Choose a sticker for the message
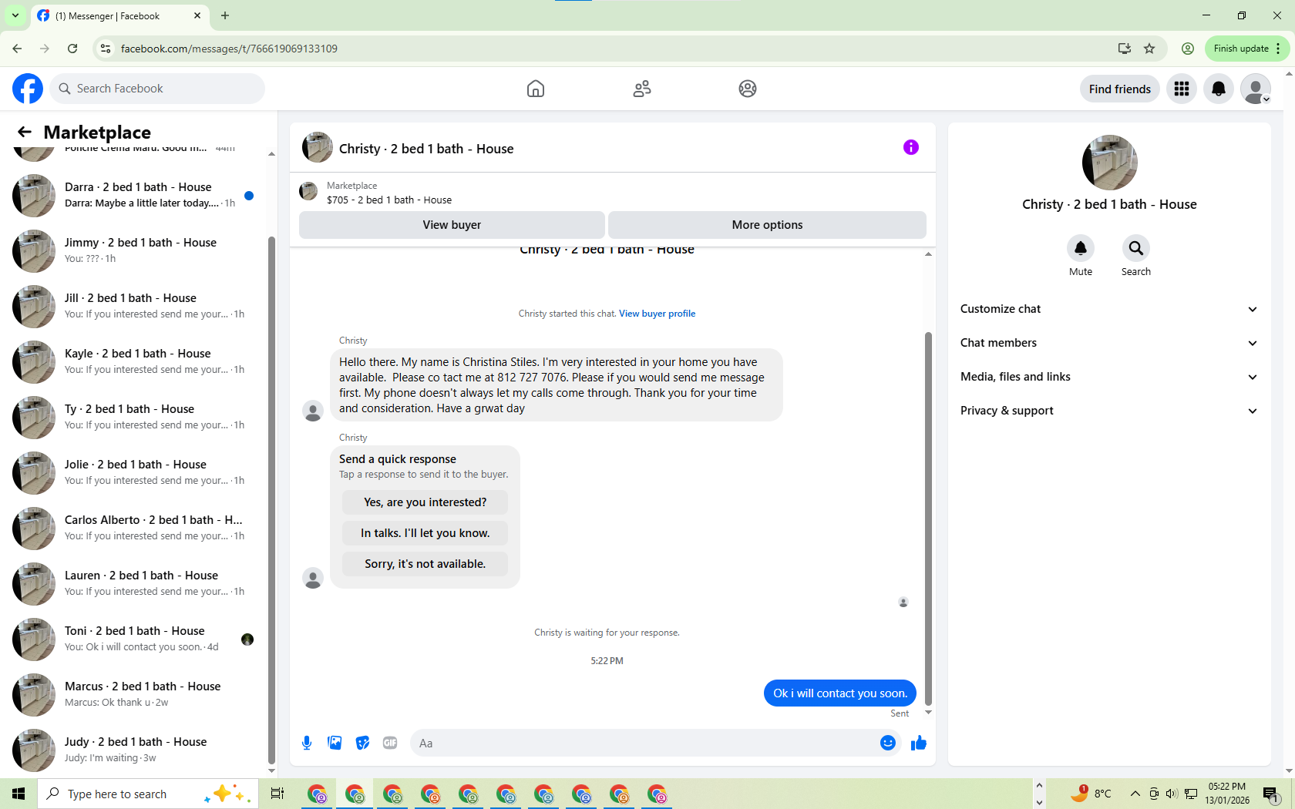This screenshot has height=809, width=1295. click(362, 743)
